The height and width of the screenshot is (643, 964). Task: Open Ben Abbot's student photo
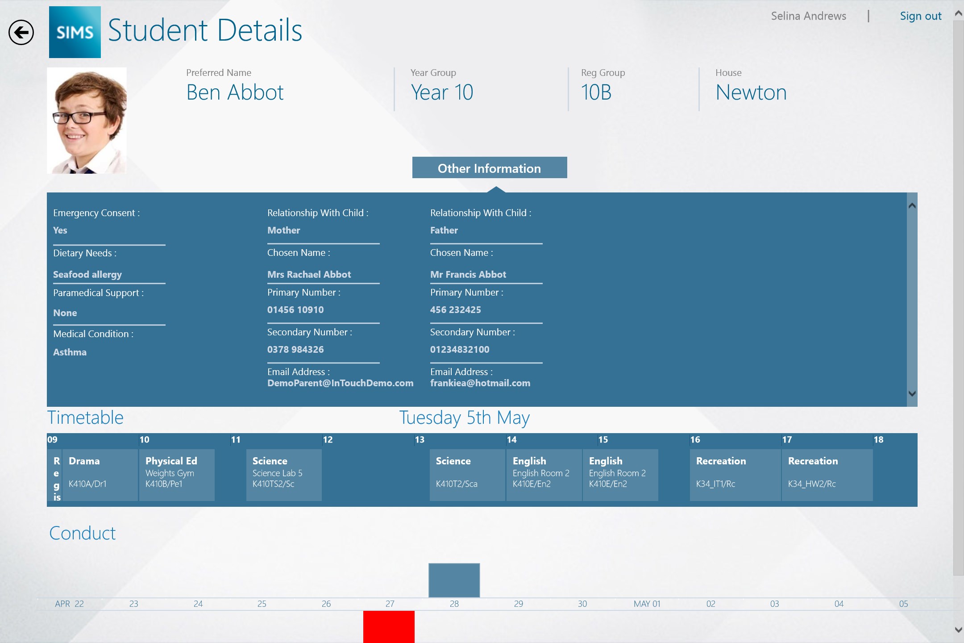coord(87,121)
